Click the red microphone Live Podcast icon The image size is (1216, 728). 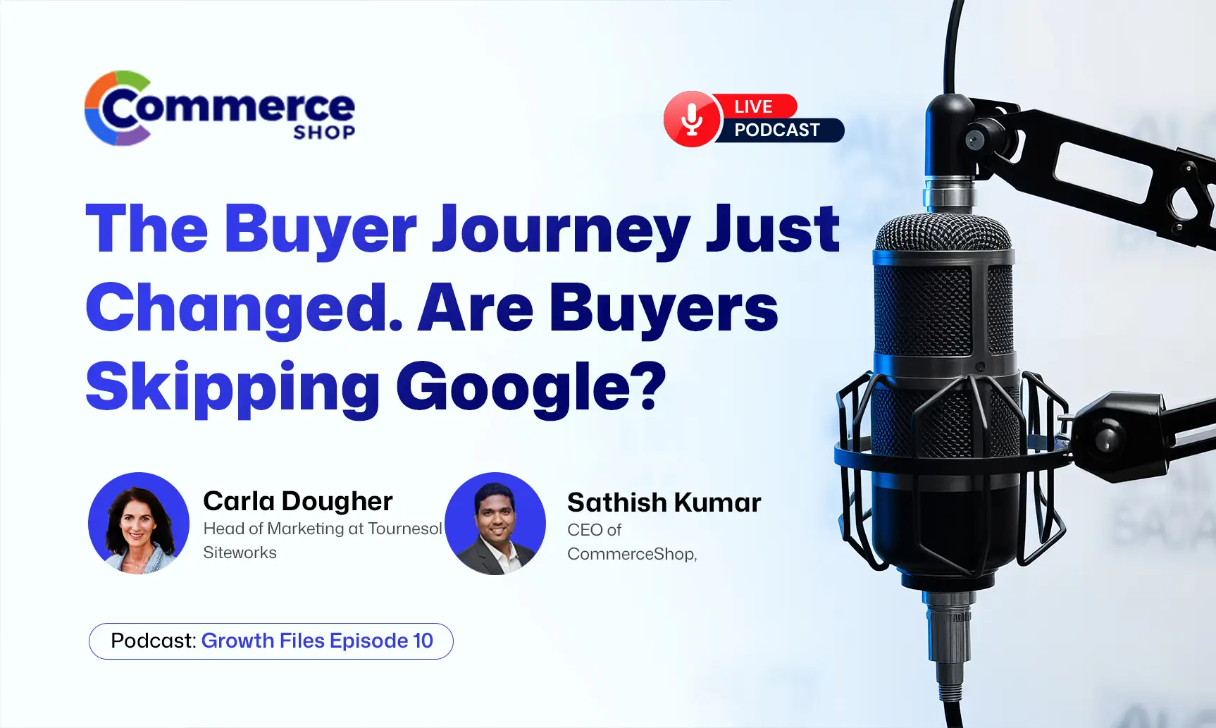click(692, 119)
